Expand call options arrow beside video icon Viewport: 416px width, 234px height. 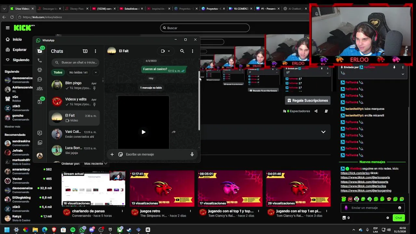tap(169, 51)
